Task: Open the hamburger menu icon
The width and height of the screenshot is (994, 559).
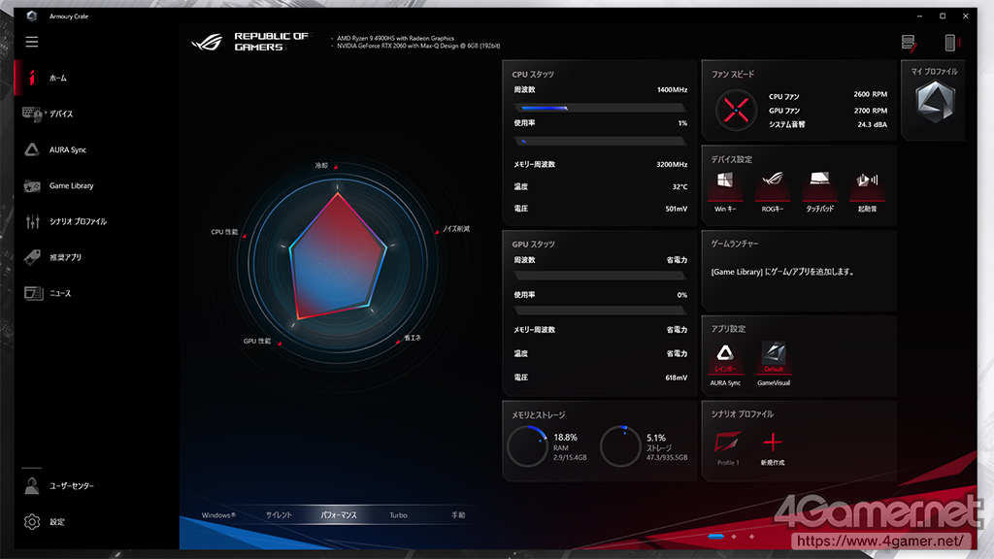Action: coord(32,42)
